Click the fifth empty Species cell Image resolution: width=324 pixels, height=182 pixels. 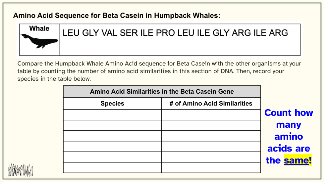112,157
